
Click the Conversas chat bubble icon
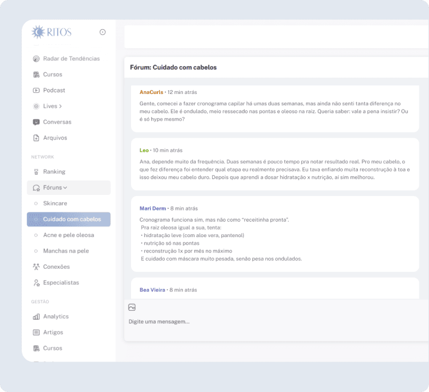(x=36, y=122)
